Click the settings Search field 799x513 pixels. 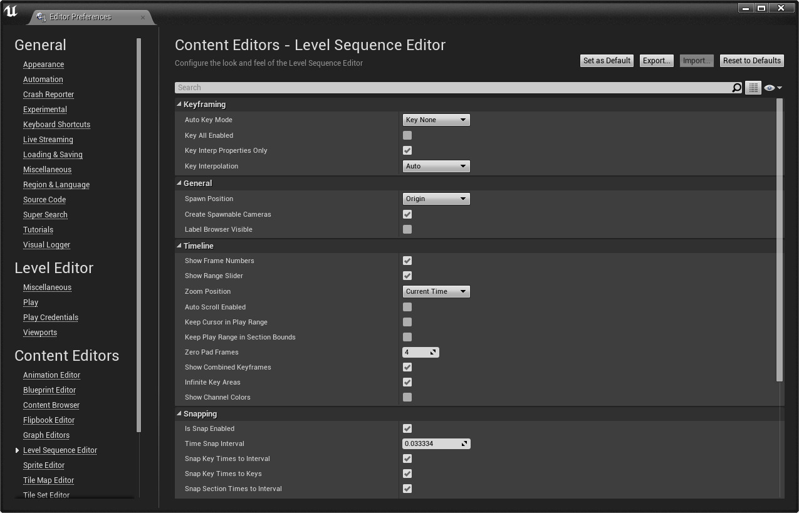(451, 88)
